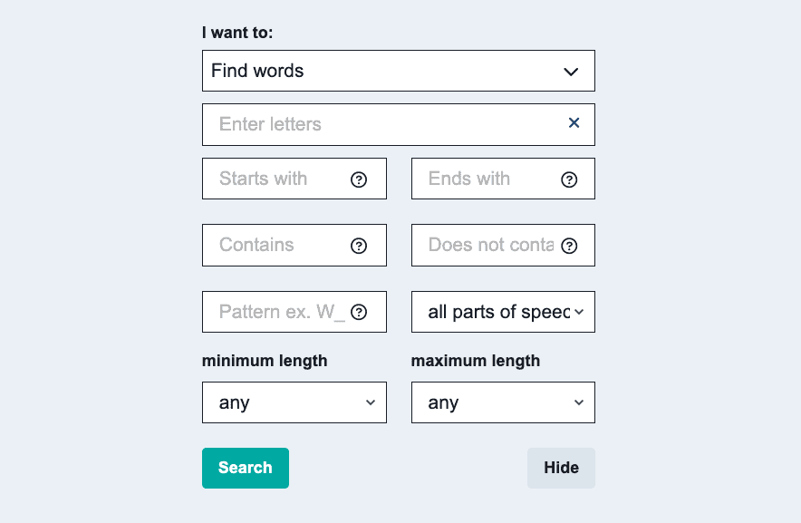801x523 pixels.
Task: Click the help icon in Contains field
Action: click(x=359, y=246)
